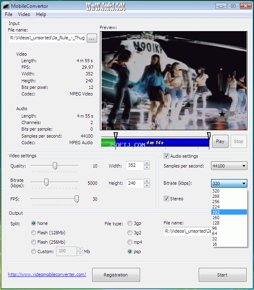Screen dimensions: 254x290
Task: Select 288 kbps bitrate option
Action: [229, 196]
